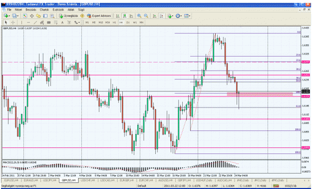Select the crosshair tool

coord(13,22)
